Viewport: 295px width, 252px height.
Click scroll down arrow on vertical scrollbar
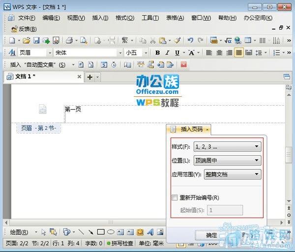[289, 201]
